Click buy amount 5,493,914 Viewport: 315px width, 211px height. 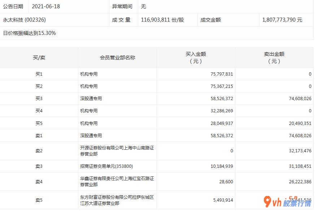[x=223, y=200]
